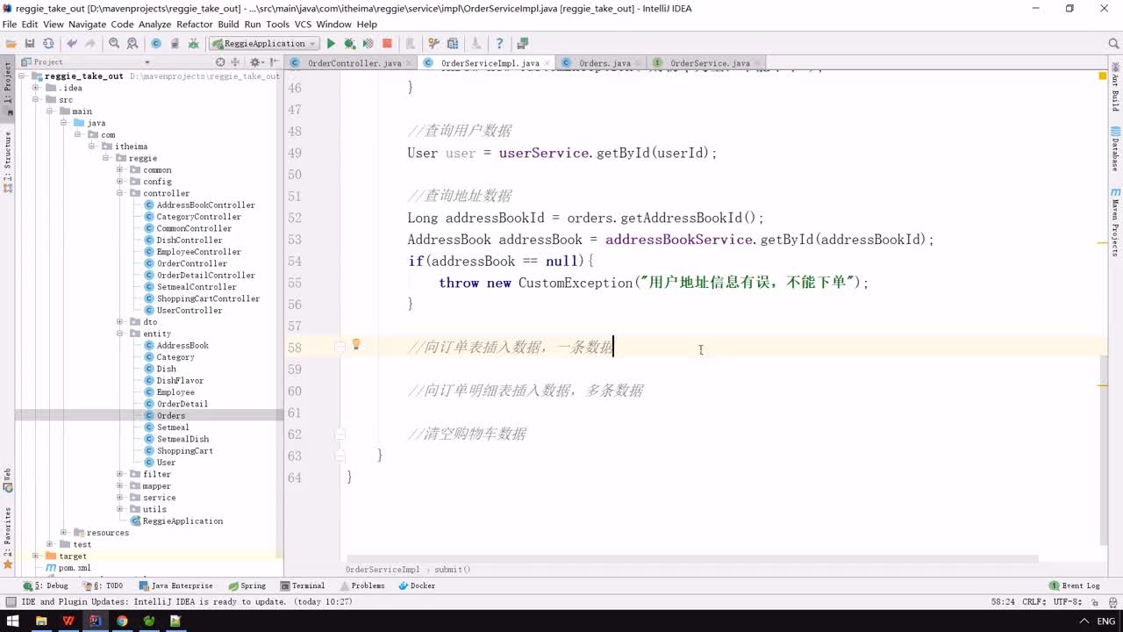
Task: Click the intention lightbulb on line 58
Action: click(356, 345)
